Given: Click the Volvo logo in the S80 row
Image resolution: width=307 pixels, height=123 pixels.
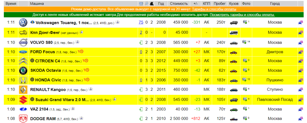Looking at the screenshot, I should point(23,42).
